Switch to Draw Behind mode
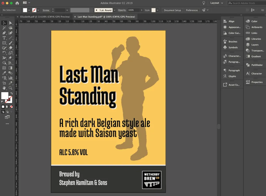Image resolution: width=266 pixels, height=196 pixels. [x=7, y=112]
